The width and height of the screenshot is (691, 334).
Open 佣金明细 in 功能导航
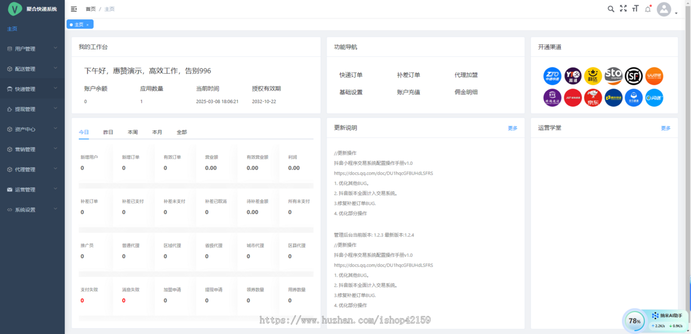click(466, 92)
